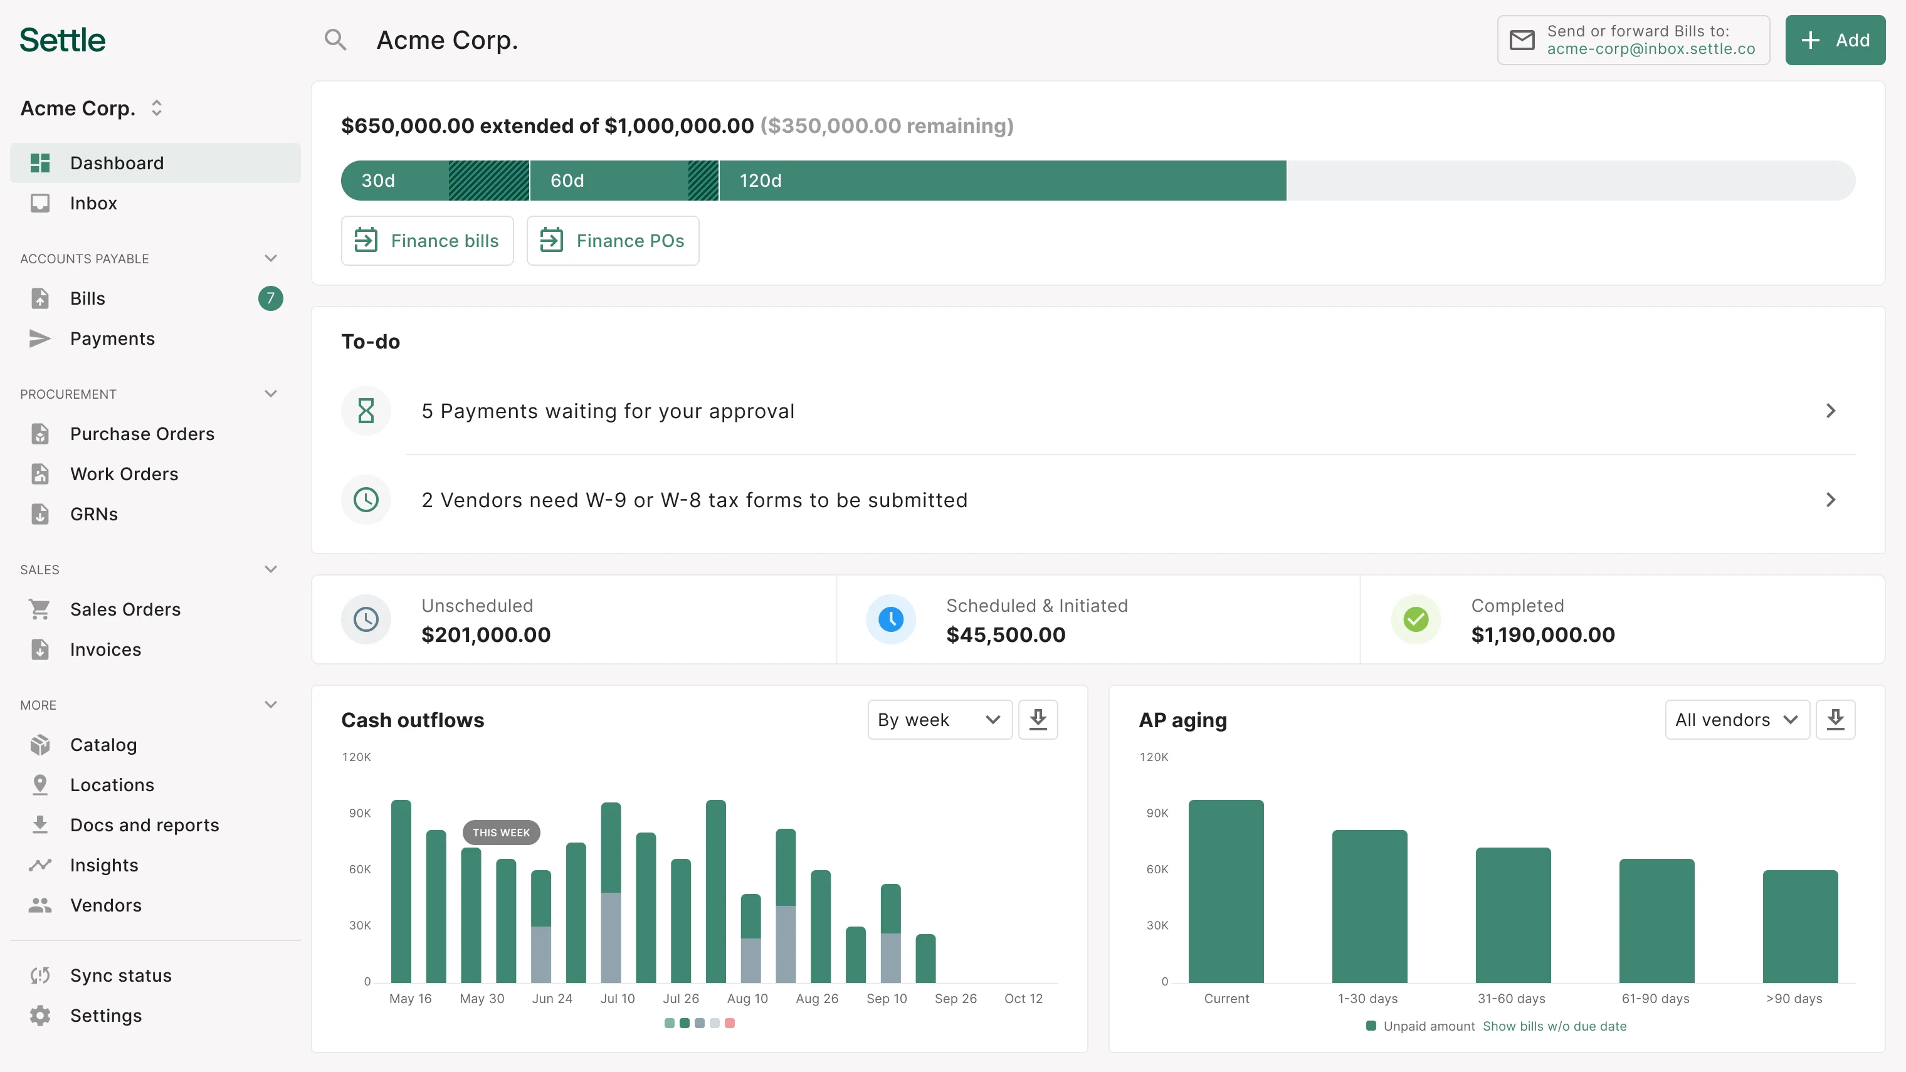
Task: Collapse the ACCOUNTS PAYABLE section
Action: coord(271,258)
